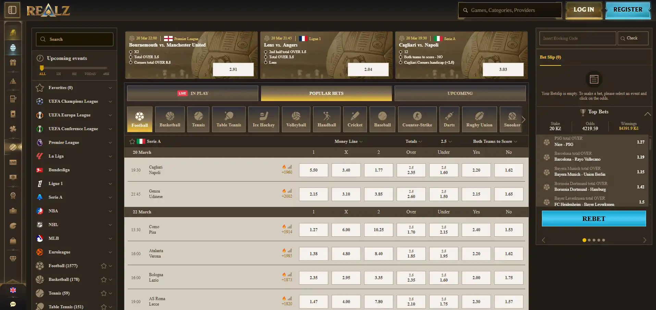
Task: Toggle the sidebar menu panel icon
Action: (x=12, y=10)
